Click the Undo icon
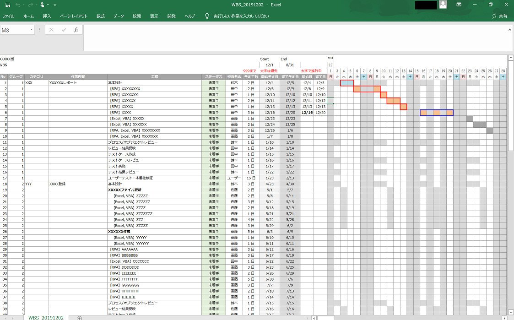Image resolution: width=514 pixels, height=320 pixels. (17, 5)
